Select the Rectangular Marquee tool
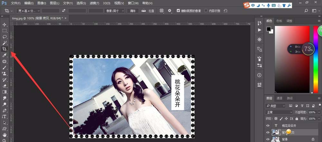Image resolution: width=322 pixels, height=142 pixels. (5, 31)
